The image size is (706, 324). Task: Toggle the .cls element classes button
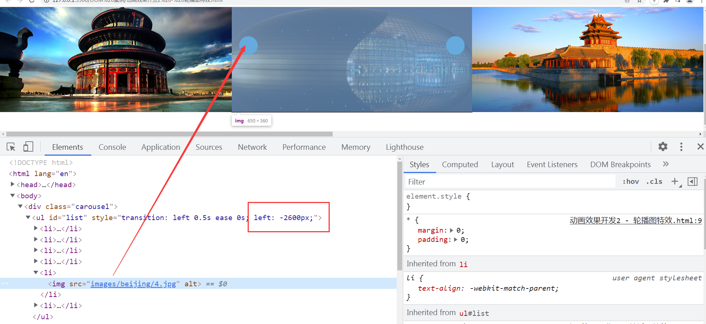[x=654, y=182]
